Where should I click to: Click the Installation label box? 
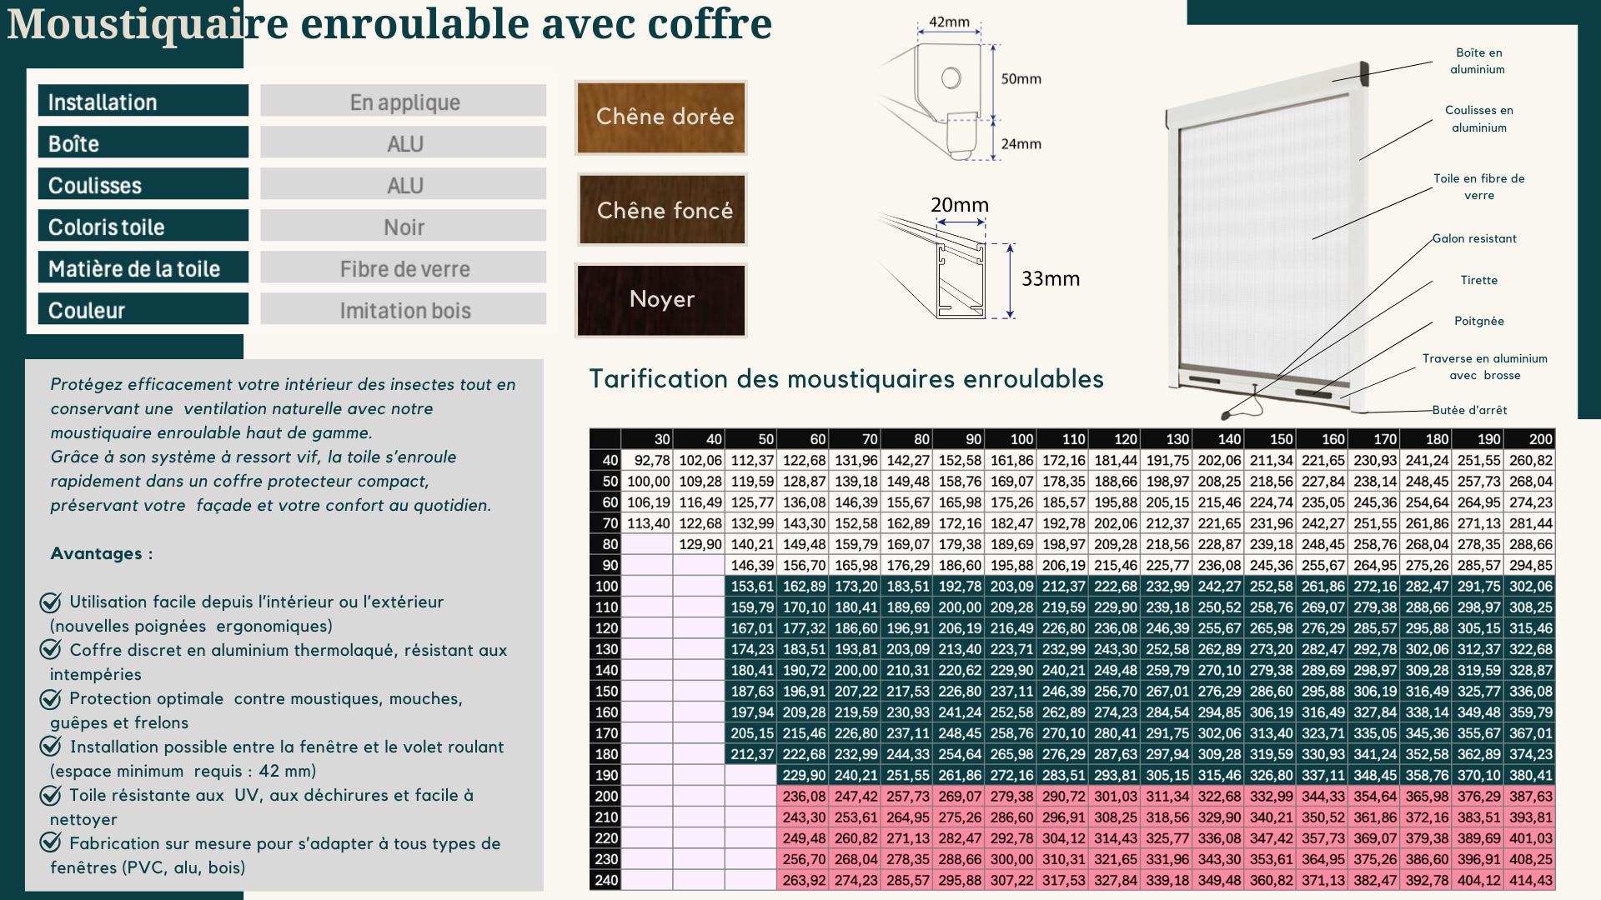coord(143,102)
